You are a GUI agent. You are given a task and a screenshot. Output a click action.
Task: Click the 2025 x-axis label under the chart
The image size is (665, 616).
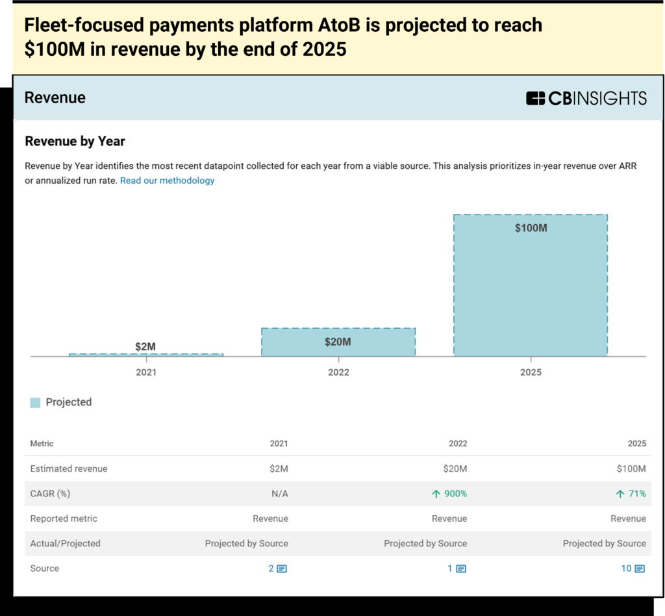point(530,372)
